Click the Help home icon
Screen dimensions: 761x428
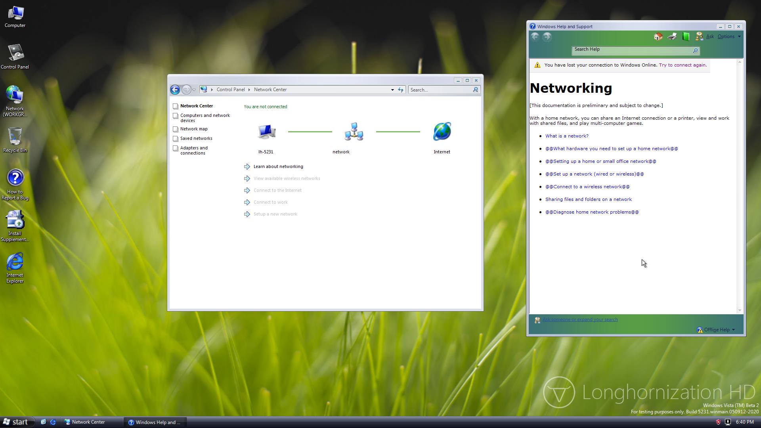[x=658, y=36]
